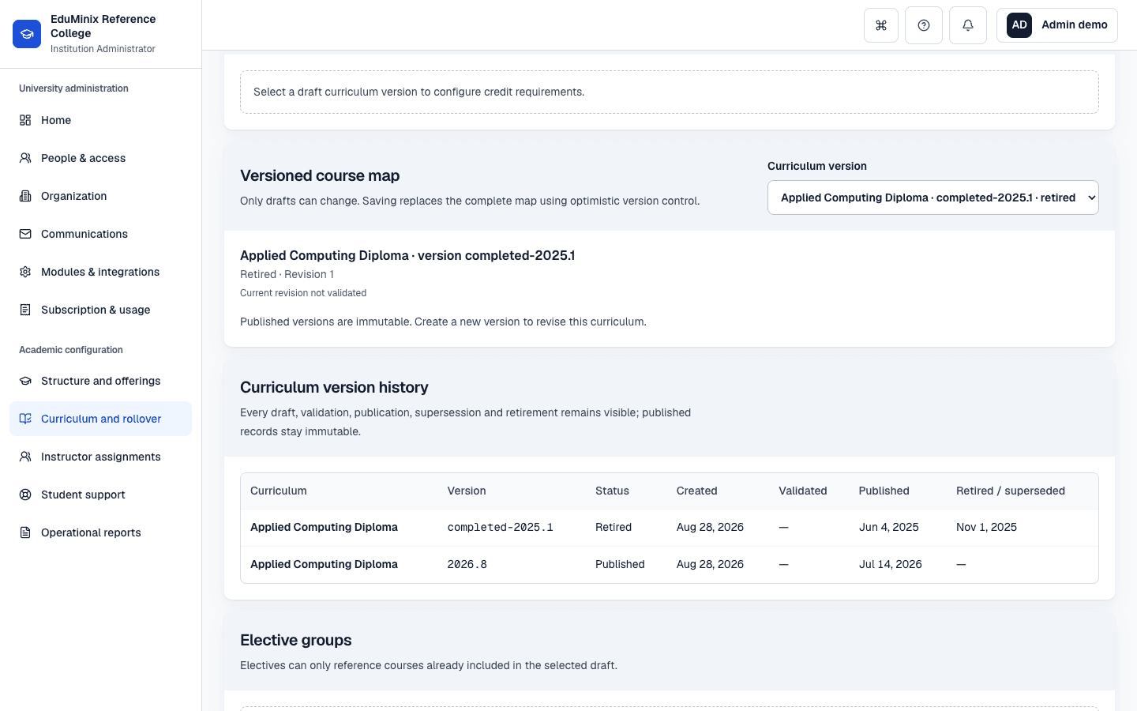
Task: Click Retired status cell
Action: pyautogui.click(x=613, y=527)
